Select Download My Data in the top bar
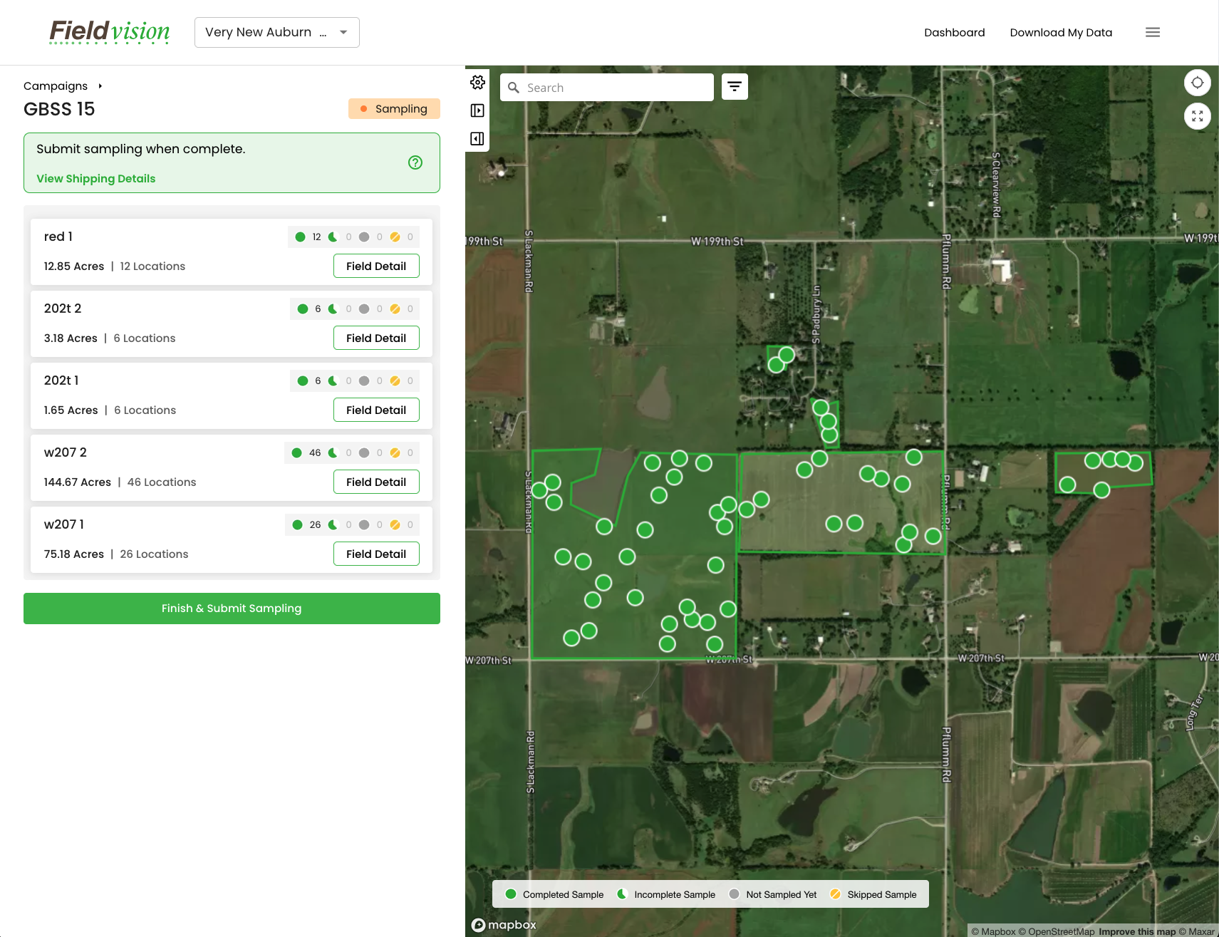The height and width of the screenshot is (937, 1219). pyautogui.click(x=1061, y=32)
